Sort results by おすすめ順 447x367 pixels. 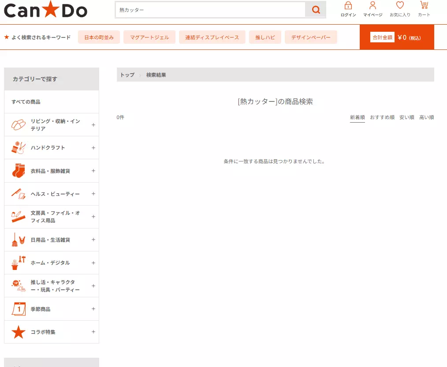pos(382,117)
